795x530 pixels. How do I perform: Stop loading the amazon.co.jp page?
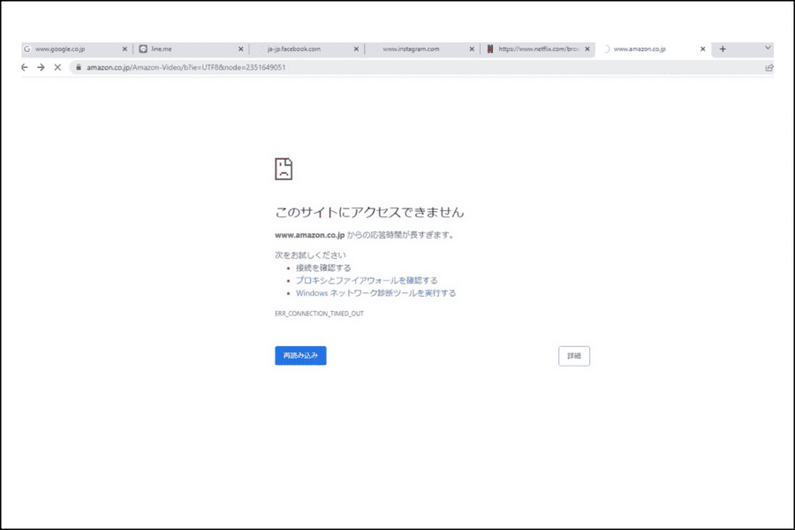coord(57,67)
